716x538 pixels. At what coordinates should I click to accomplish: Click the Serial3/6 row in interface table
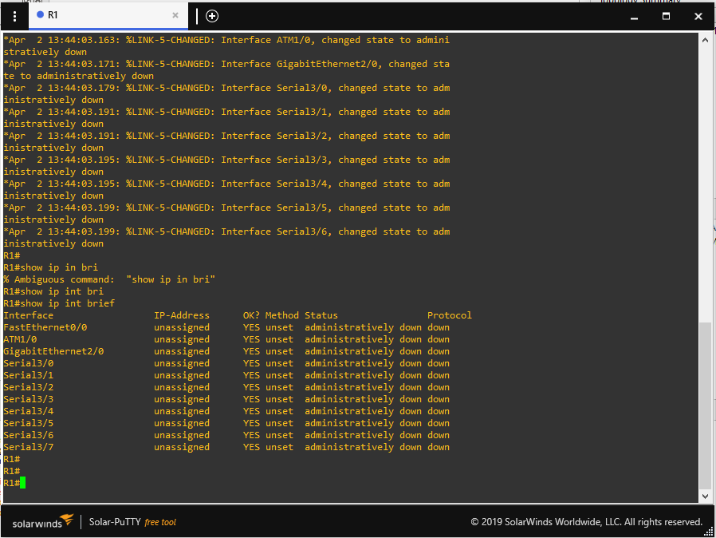[x=226, y=435]
